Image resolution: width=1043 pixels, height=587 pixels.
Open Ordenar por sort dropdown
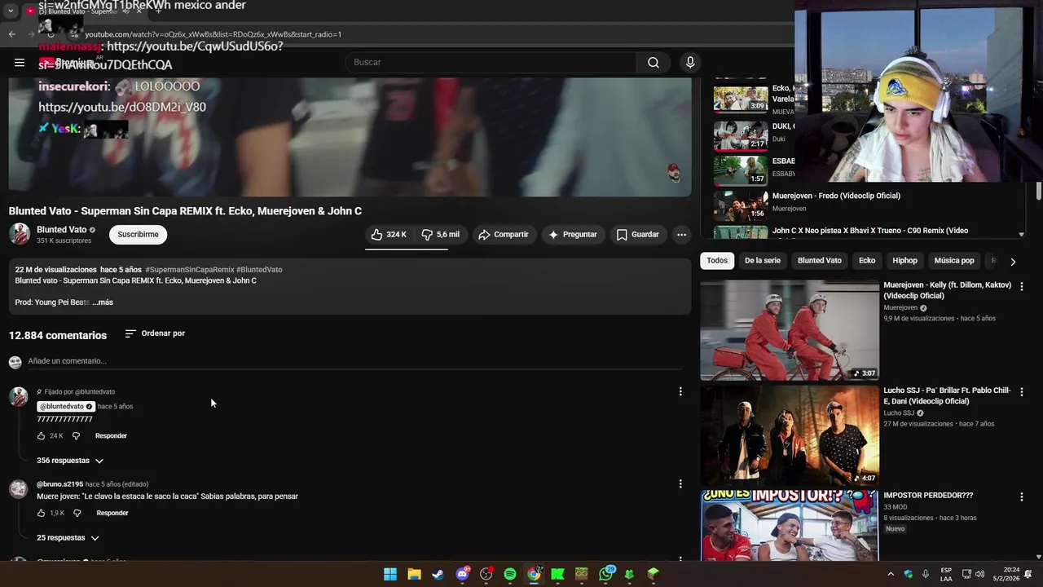pyautogui.click(x=155, y=333)
